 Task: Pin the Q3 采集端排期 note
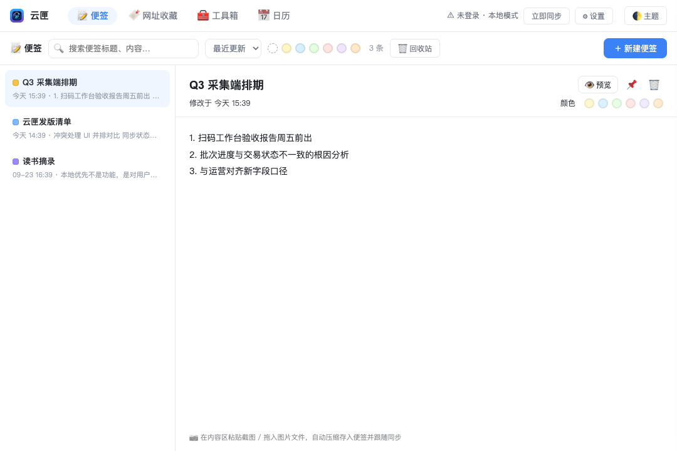pyautogui.click(x=632, y=85)
